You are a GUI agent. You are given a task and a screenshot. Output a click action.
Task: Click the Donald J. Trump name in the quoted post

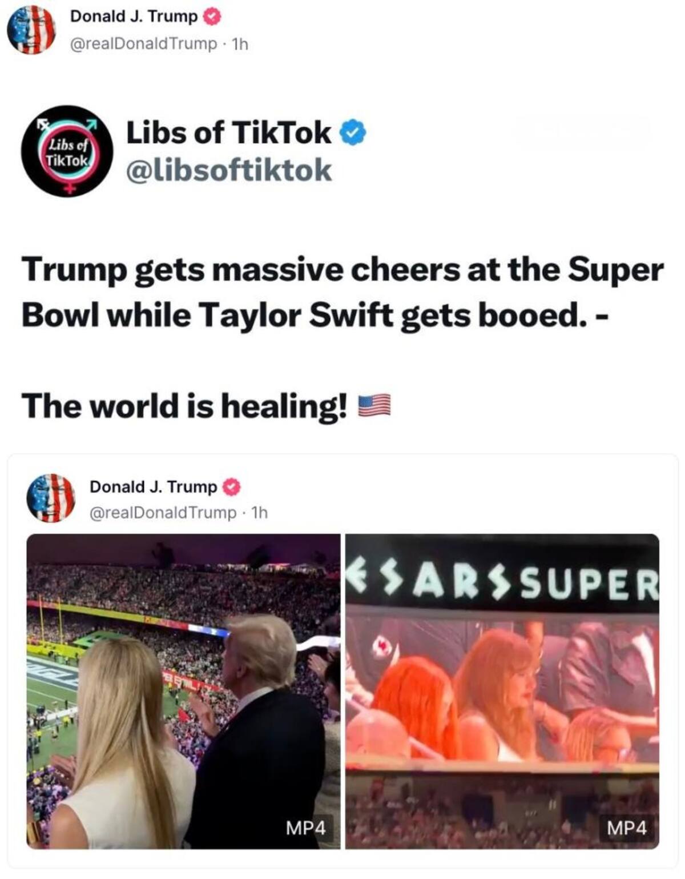(154, 487)
